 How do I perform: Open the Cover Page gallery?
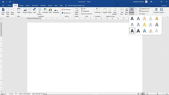tap(3, 11)
